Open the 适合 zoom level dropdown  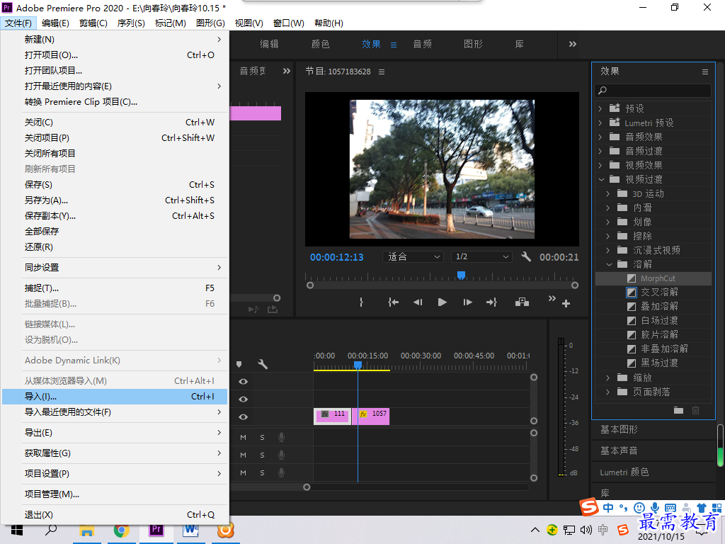coord(413,256)
